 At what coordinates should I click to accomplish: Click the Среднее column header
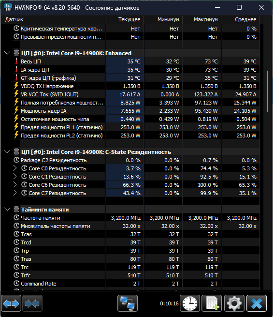point(241,20)
